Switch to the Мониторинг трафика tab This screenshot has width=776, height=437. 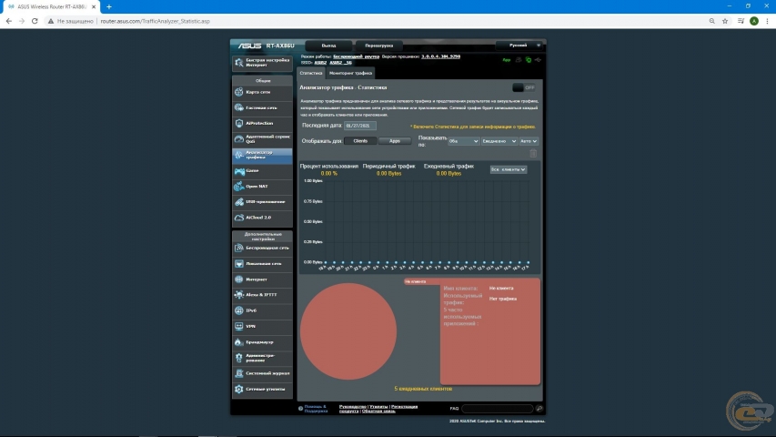351,74
